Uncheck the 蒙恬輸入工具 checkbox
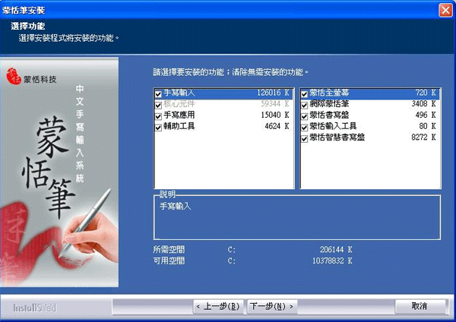 (304, 128)
